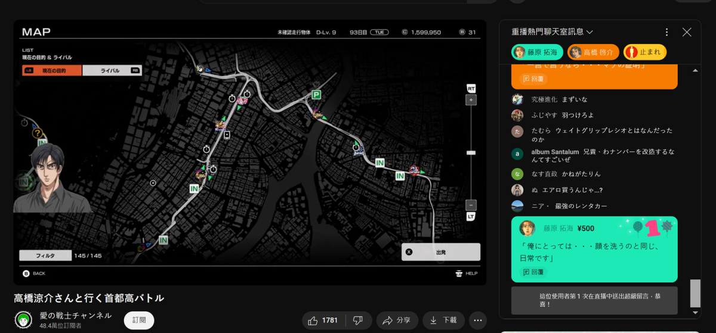The height and width of the screenshot is (333, 716).
Task: Click 回覆 on the green ¥500 Super Chat
Action: [533, 272]
